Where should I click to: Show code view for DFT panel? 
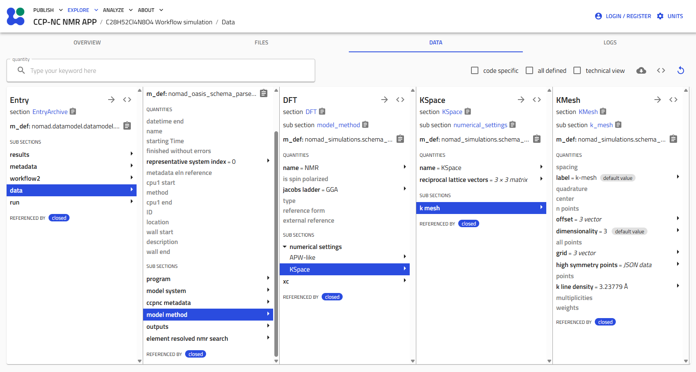pos(400,100)
